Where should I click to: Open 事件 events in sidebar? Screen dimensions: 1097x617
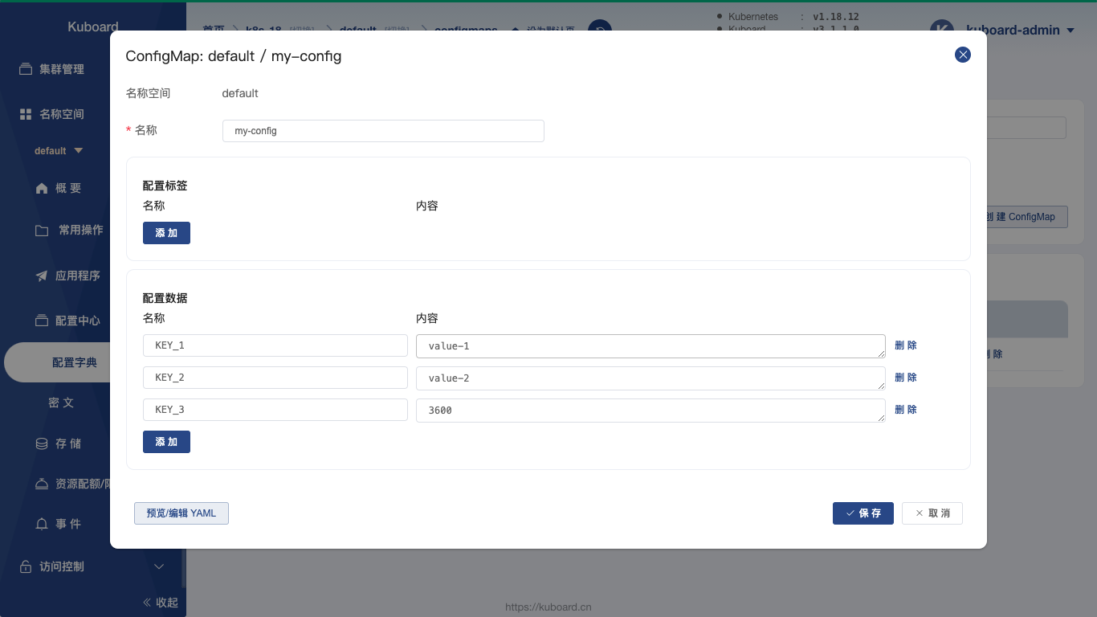click(68, 524)
